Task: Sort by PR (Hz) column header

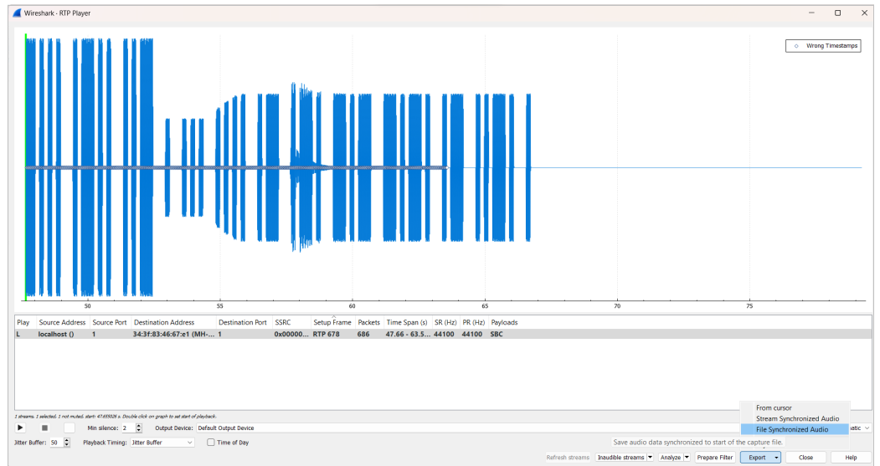Action: pyautogui.click(x=474, y=322)
